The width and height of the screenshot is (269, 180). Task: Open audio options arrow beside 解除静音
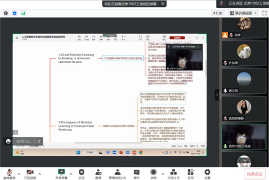coord(19,174)
